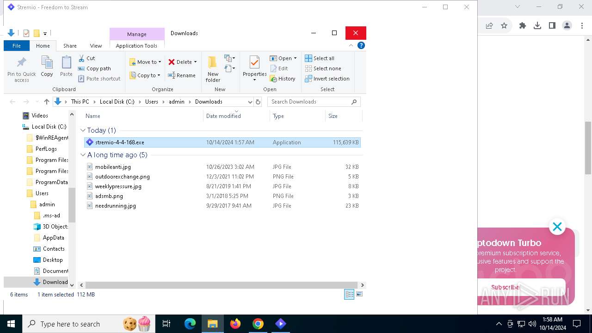This screenshot has width=592, height=333.
Task: Open the Chrome downloads icon
Action: (537, 26)
